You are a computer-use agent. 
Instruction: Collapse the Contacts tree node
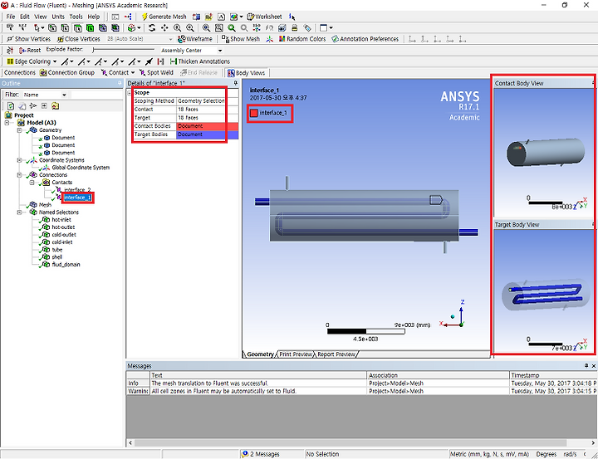coord(32,183)
